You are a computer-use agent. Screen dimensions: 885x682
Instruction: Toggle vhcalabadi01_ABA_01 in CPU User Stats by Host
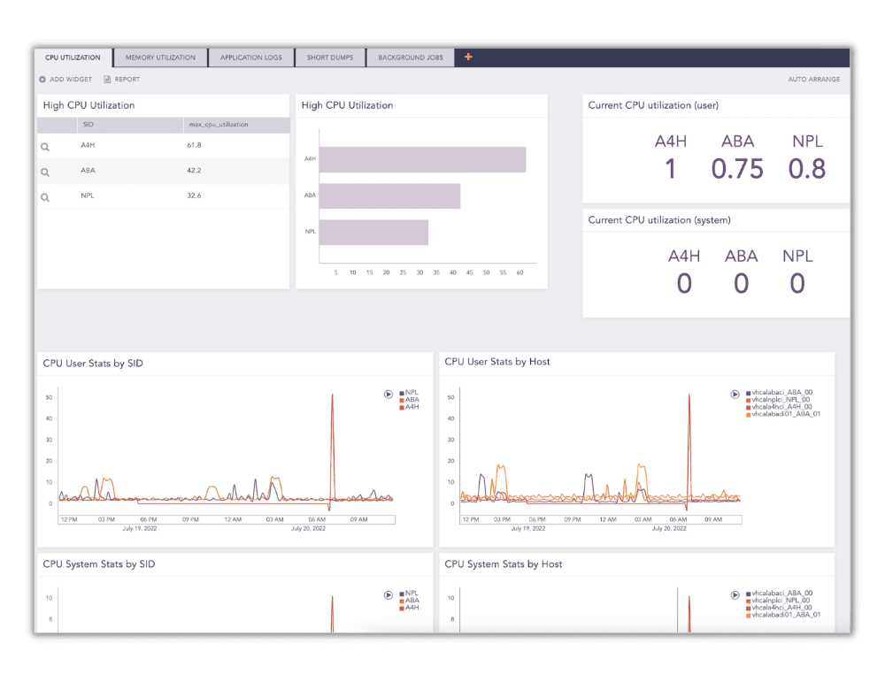pos(783,414)
